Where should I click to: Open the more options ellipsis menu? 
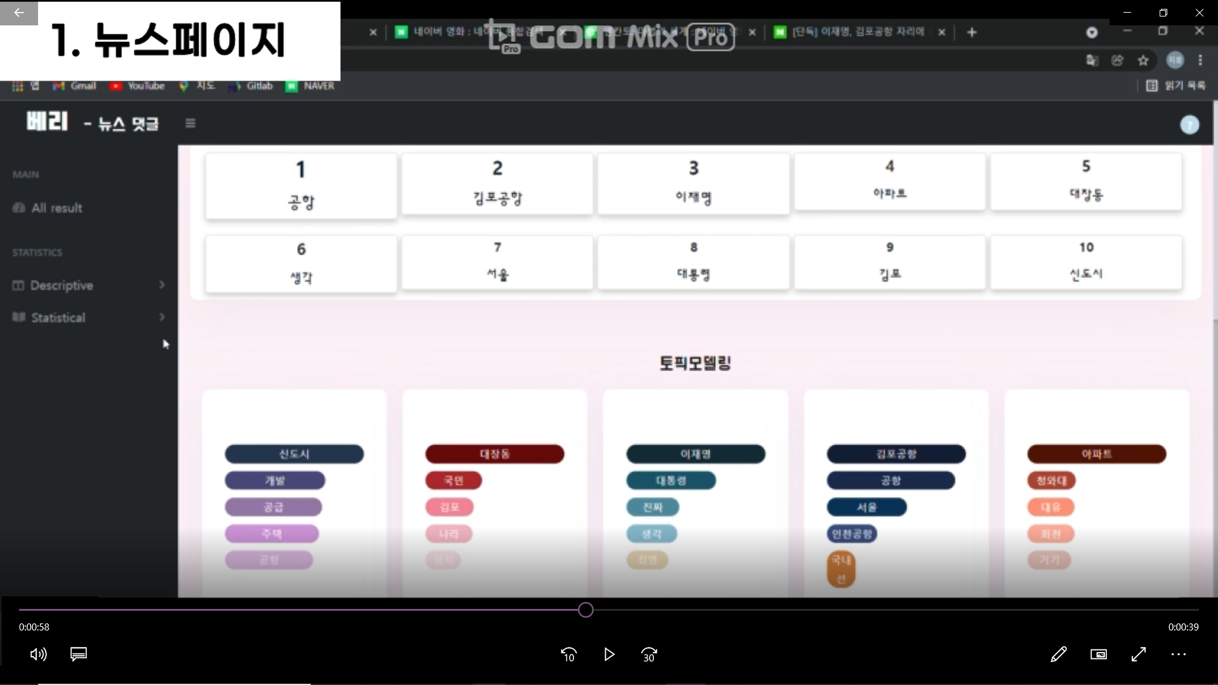(1179, 655)
